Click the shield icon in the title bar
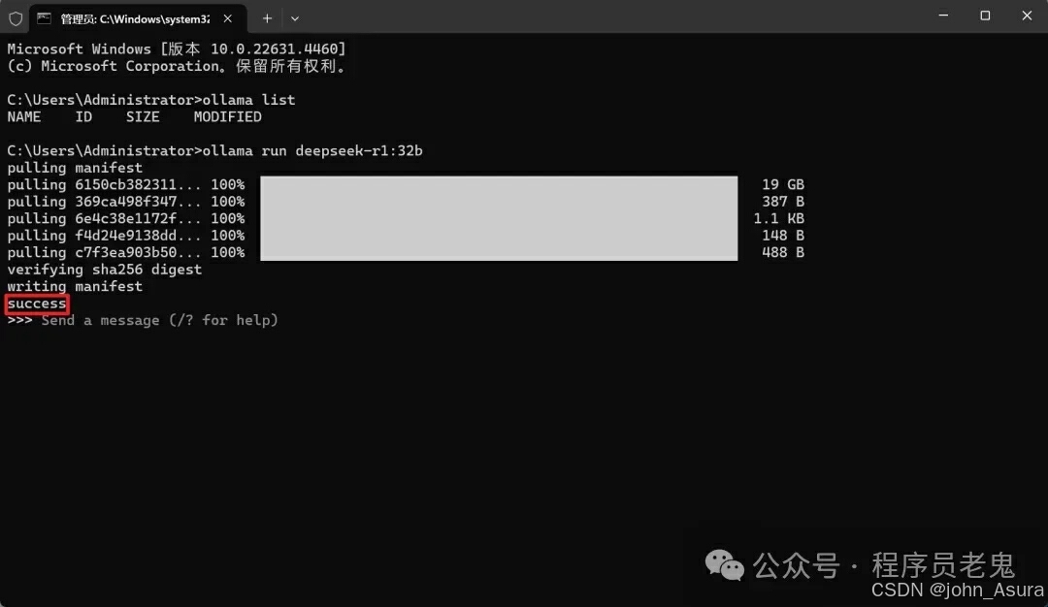1048x607 pixels. pyautogui.click(x=16, y=18)
